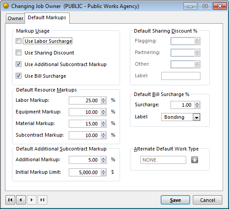Open the Alternate Default Work Type picker arrow
Screen dimensions: 229x209
point(195,160)
